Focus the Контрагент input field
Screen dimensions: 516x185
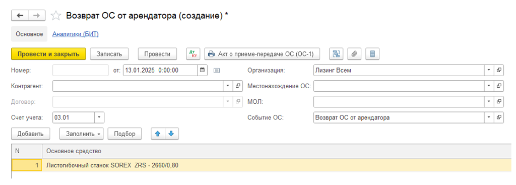pos(138,86)
